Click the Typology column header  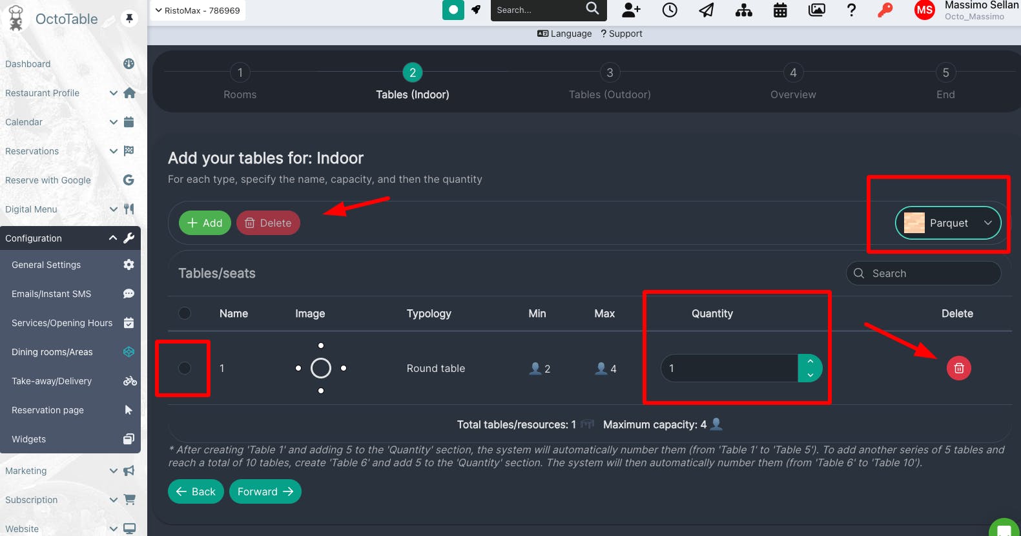(429, 313)
